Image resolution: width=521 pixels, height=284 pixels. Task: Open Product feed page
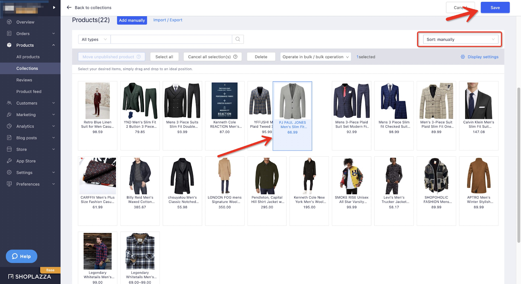[x=29, y=91]
